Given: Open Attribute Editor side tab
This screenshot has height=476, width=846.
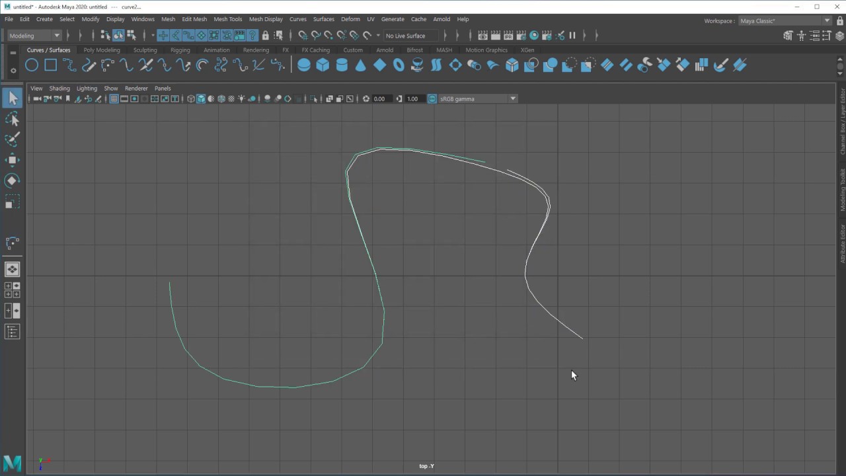Looking at the screenshot, I should 842,243.
